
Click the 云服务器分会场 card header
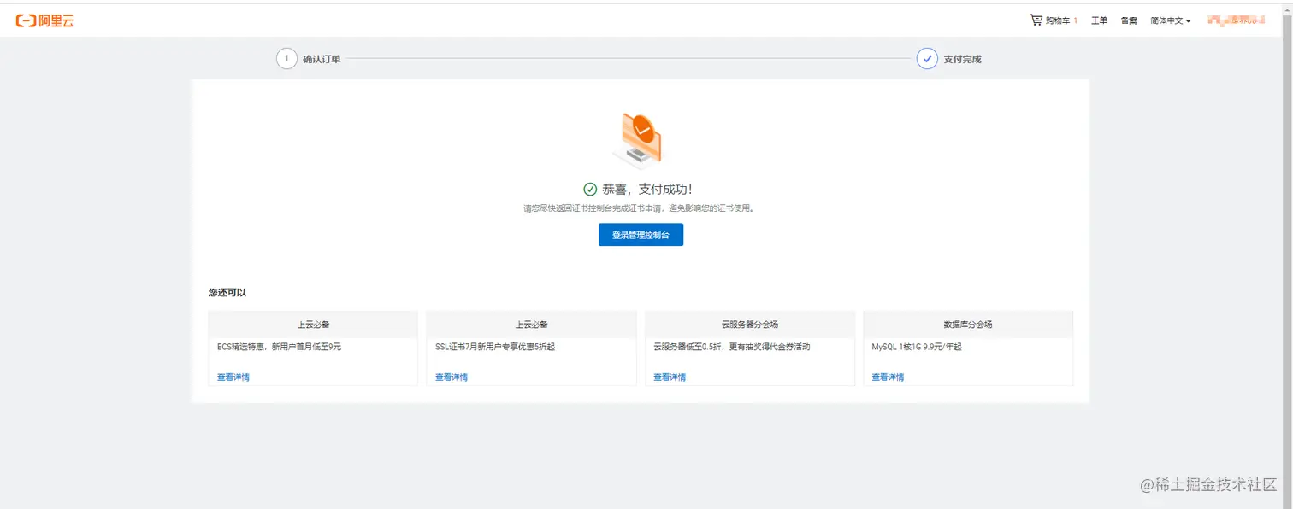[750, 325]
